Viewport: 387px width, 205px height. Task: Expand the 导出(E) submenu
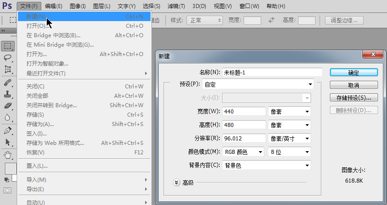click(x=84, y=189)
